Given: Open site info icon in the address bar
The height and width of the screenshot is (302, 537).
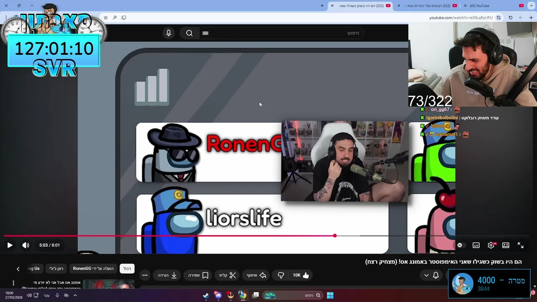Looking at the screenshot, I should [498, 18].
